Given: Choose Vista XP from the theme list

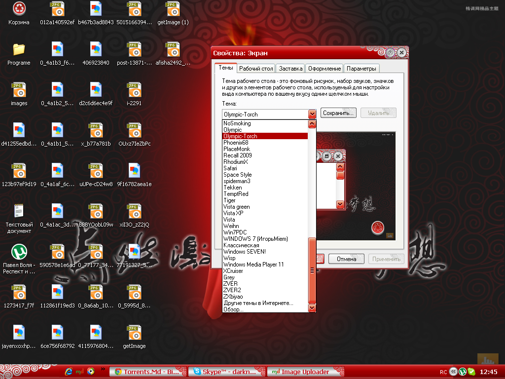Looking at the screenshot, I should tap(233, 213).
